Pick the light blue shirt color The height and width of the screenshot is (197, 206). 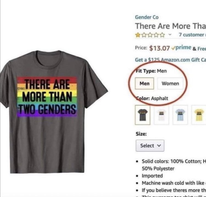[180, 115]
